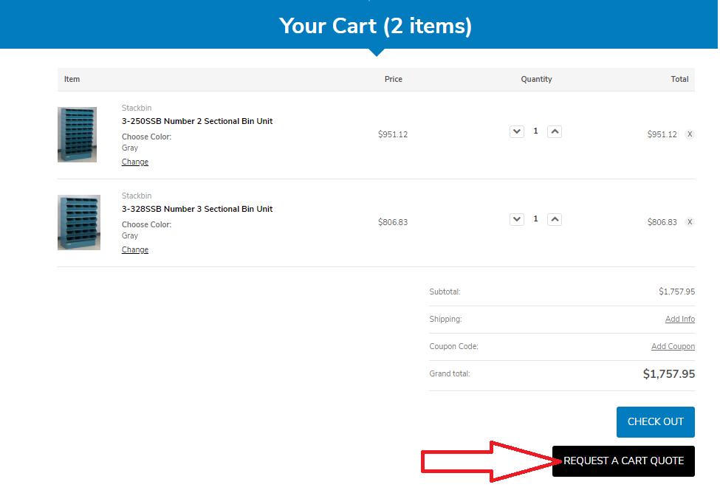Increase quantity of 3-328SSB bin unit
720x493 pixels.
[555, 219]
